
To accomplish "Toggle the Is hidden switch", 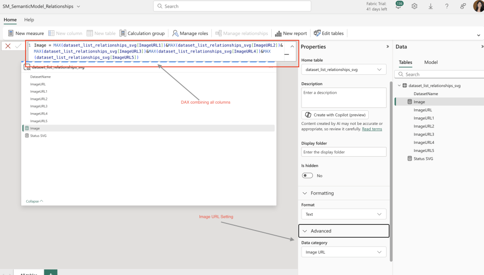I will point(307,176).
